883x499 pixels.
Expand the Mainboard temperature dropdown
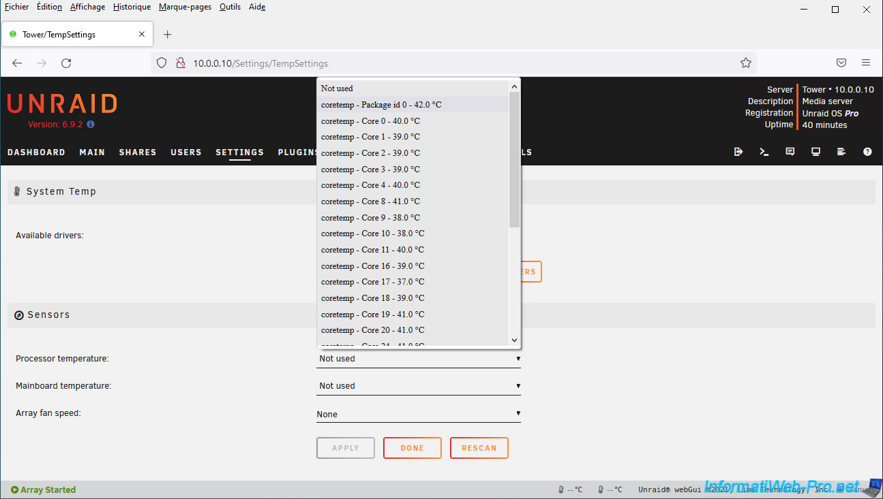point(418,386)
